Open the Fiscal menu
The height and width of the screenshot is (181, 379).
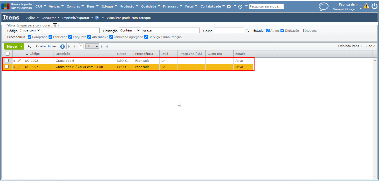point(191,6)
